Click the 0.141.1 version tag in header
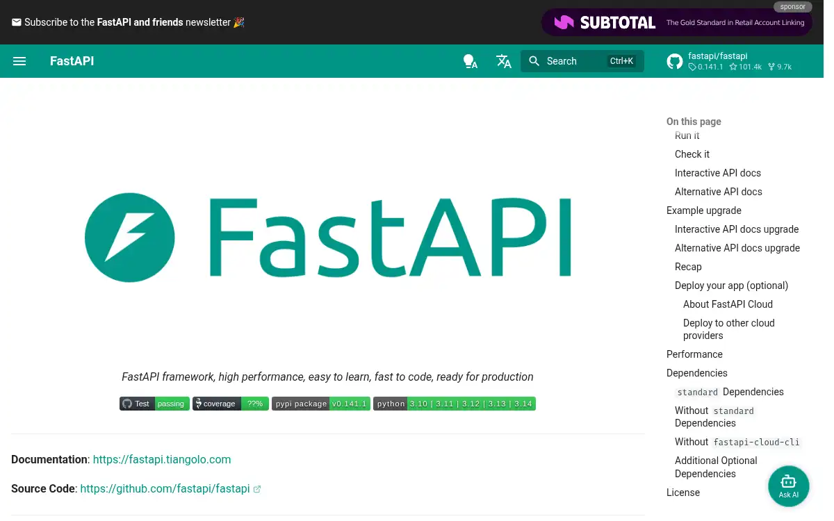Screen dimensions: 834x521 coord(705,67)
